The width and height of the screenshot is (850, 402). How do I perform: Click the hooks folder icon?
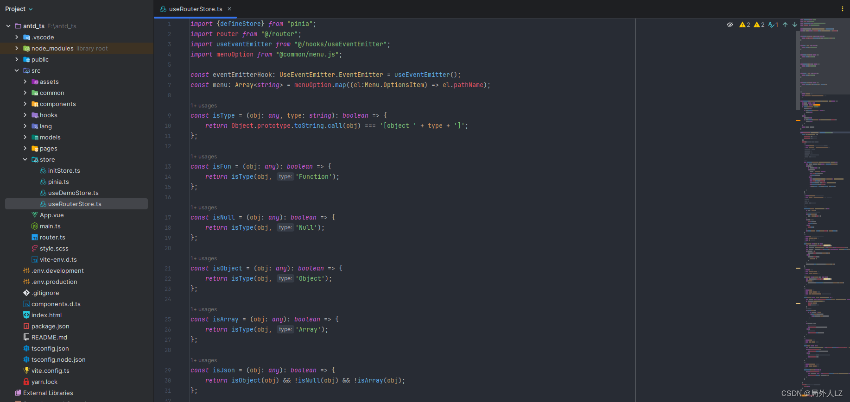coord(35,115)
